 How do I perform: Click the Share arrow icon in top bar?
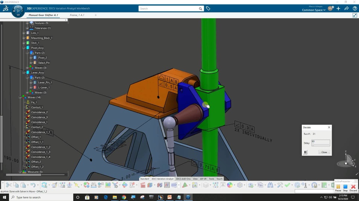347,9
